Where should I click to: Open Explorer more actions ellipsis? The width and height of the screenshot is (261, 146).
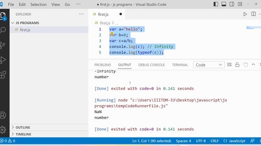(x=81, y=14)
